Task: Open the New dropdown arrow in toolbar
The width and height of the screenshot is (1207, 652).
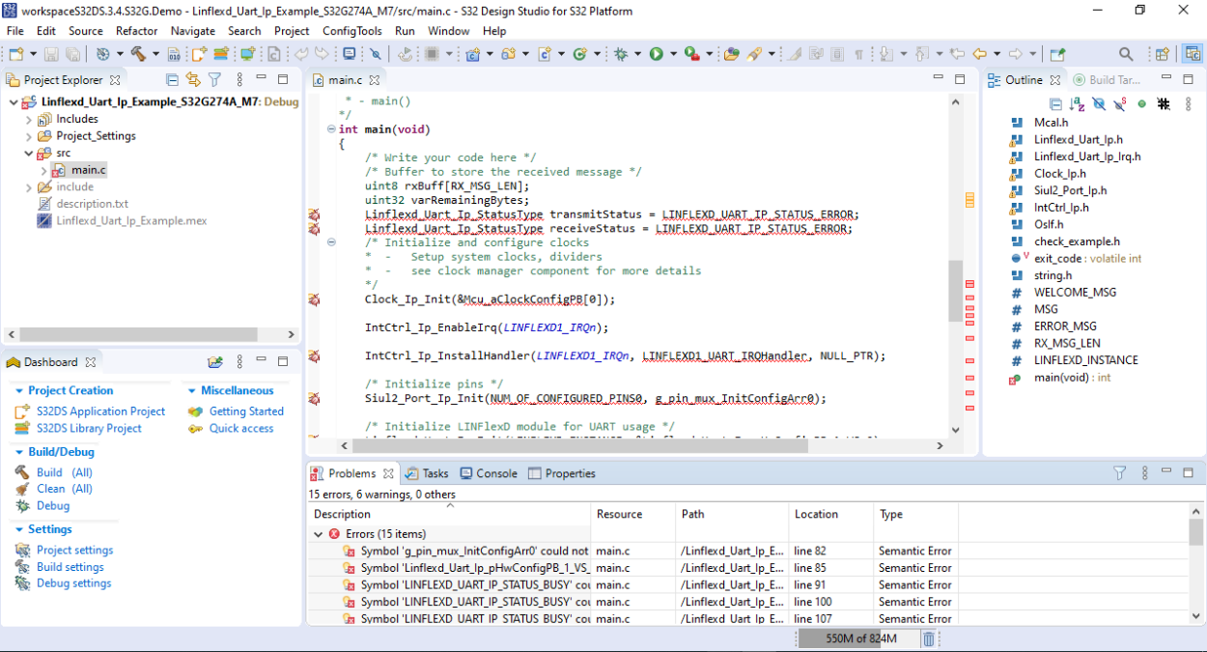Action: coord(33,54)
